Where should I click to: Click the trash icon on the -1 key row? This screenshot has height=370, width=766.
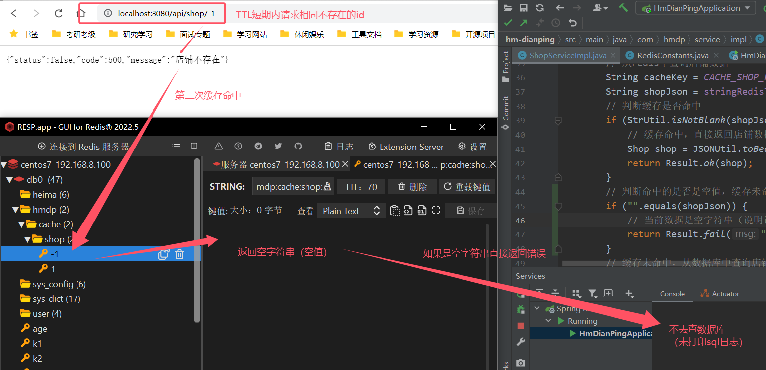point(180,254)
